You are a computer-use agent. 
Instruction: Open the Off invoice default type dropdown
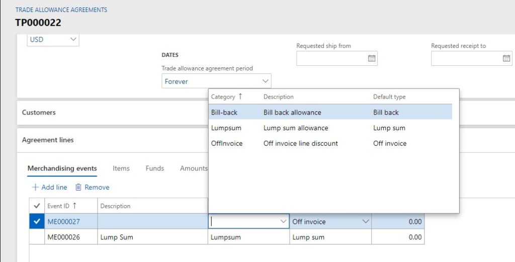pos(366,221)
